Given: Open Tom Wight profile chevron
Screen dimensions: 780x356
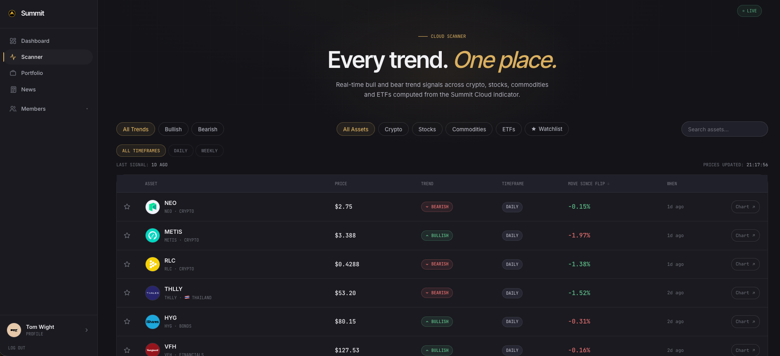Looking at the screenshot, I should pos(87,330).
